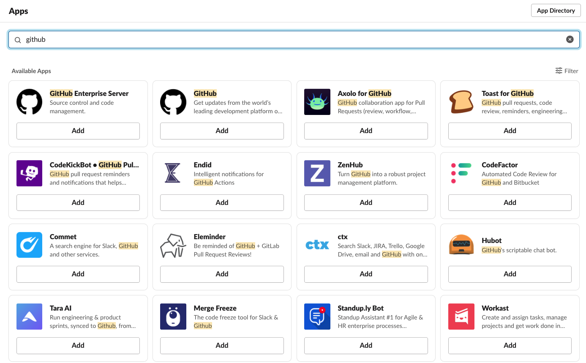Add the Workast app
The image size is (586, 363).
click(510, 346)
